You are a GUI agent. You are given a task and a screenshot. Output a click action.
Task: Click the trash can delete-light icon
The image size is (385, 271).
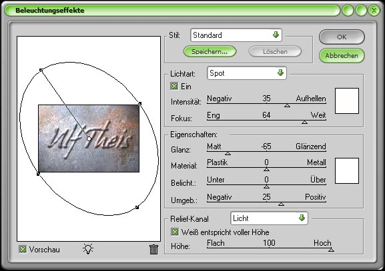pos(153,249)
